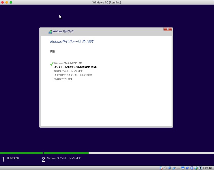This screenshot has height=170, width=214.
Task: Minimize the VirtualBox window with yellow button
Action: tap(7, 3)
